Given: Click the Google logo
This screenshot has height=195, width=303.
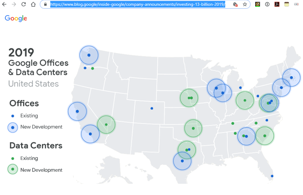Looking at the screenshot, I should pyautogui.click(x=16, y=18).
